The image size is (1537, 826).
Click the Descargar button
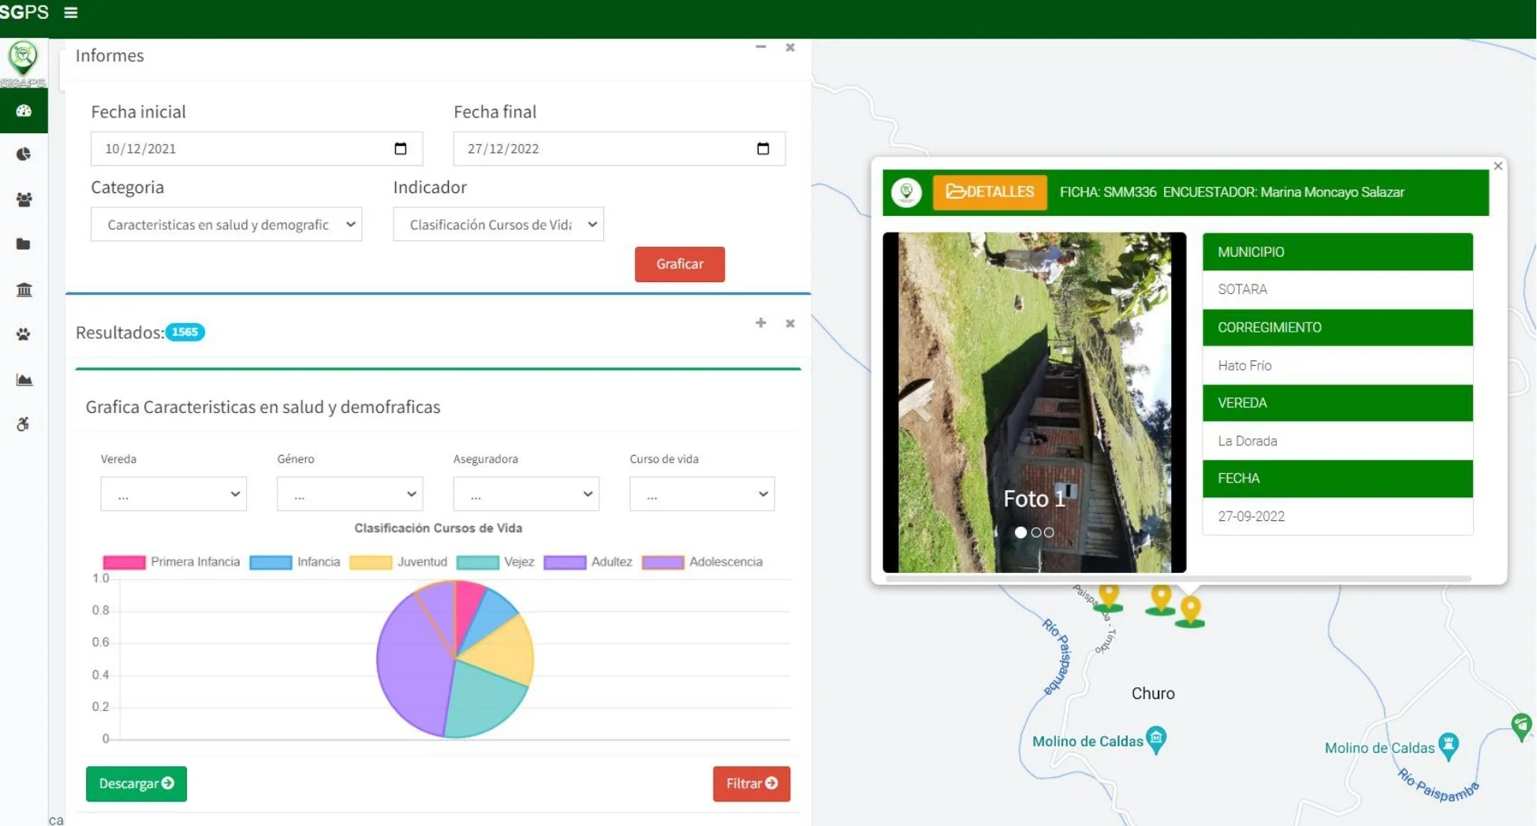tap(136, 783)
